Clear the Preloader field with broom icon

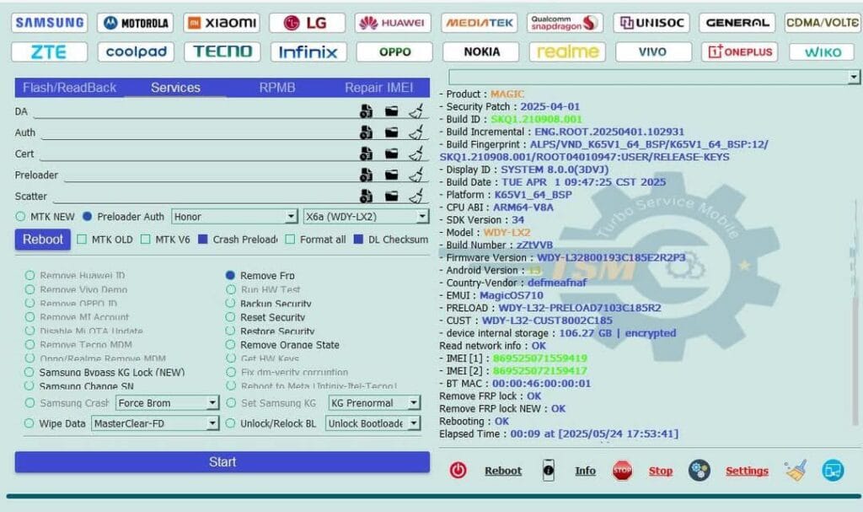click(x=416, y=175)
